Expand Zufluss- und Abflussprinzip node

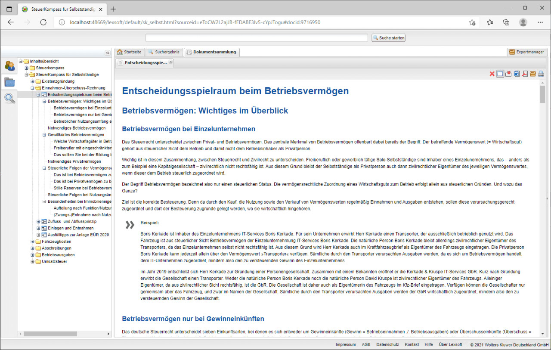click(x=38, y=221)
